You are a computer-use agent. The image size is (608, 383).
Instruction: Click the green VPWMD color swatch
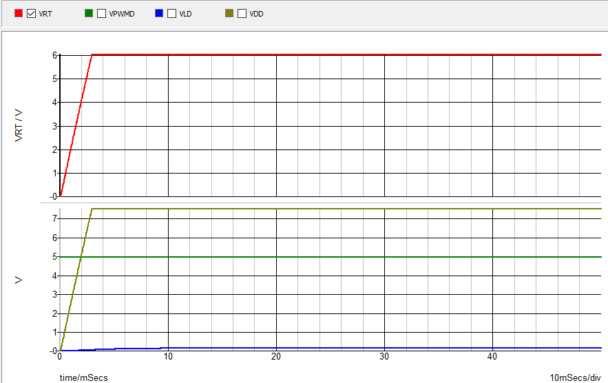click(x=89, y=14)
